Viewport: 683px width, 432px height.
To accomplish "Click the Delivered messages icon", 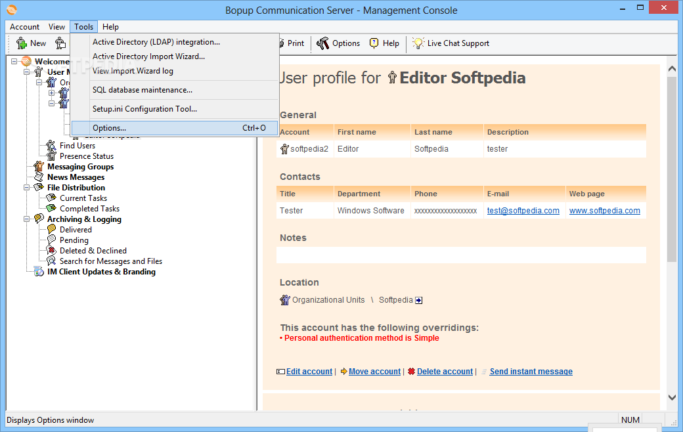I will pyautogui.click(x=51, y=229).
